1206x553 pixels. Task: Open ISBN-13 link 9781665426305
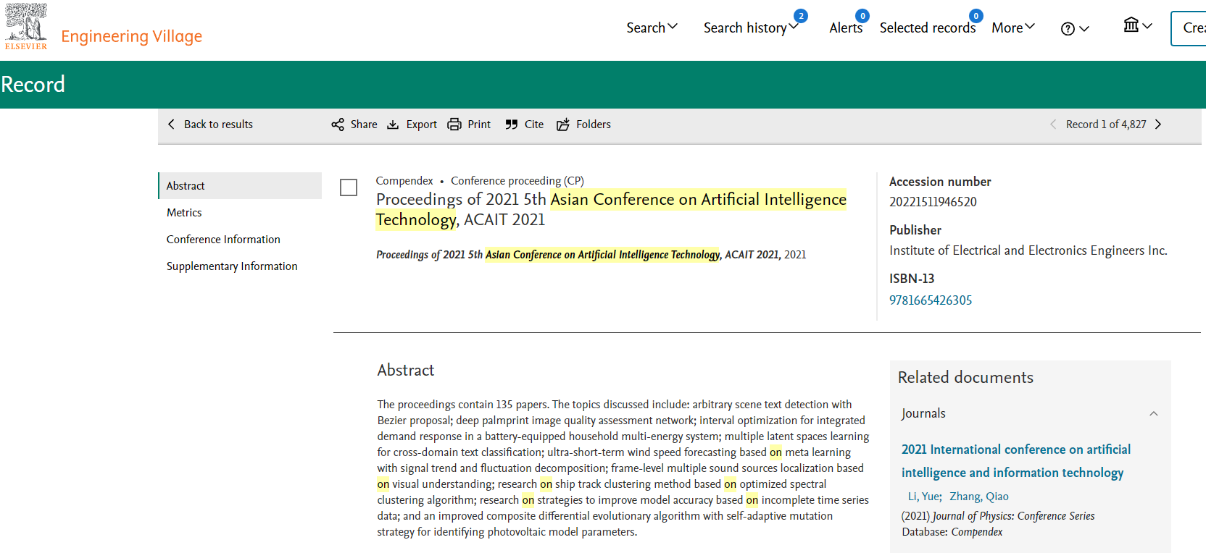point(931,300)
